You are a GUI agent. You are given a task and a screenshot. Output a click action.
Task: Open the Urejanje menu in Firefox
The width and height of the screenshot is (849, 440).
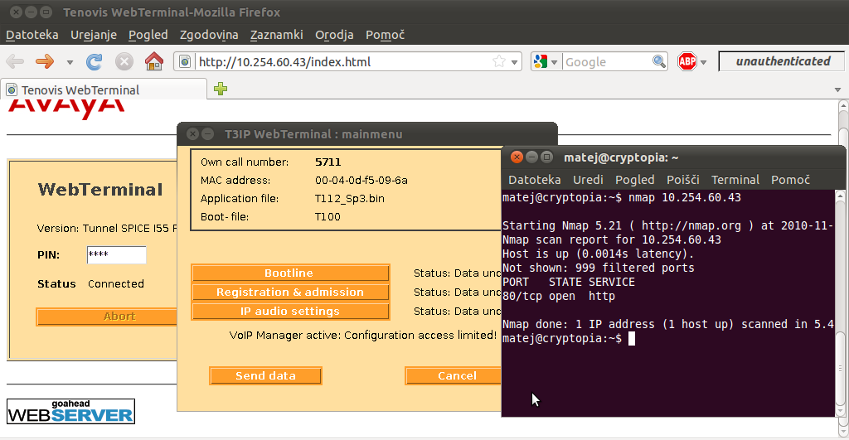click(94, 35)
